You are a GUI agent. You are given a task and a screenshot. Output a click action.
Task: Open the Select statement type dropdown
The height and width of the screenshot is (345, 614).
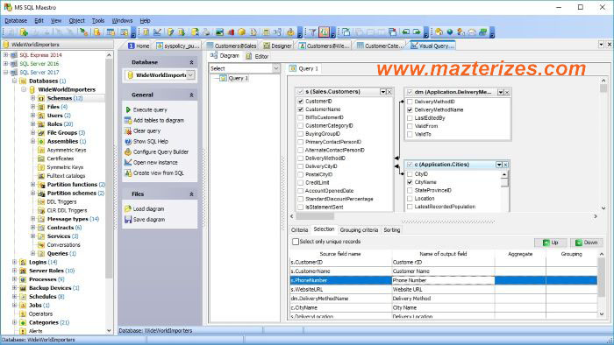click(x=276, y=68)
